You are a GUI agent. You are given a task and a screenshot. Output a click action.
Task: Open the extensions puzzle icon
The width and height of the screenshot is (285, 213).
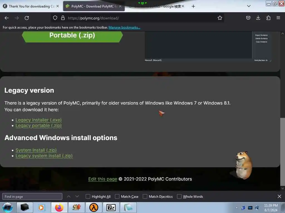[268, 18]
